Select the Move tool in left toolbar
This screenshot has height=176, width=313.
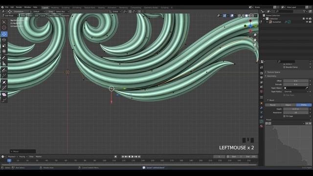[4, 34]
